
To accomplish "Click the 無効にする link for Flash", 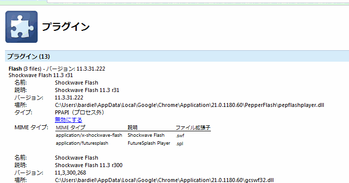I will click(68, 120).
